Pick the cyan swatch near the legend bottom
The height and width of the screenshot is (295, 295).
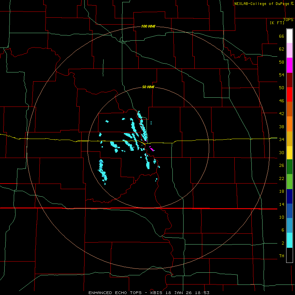289,240
